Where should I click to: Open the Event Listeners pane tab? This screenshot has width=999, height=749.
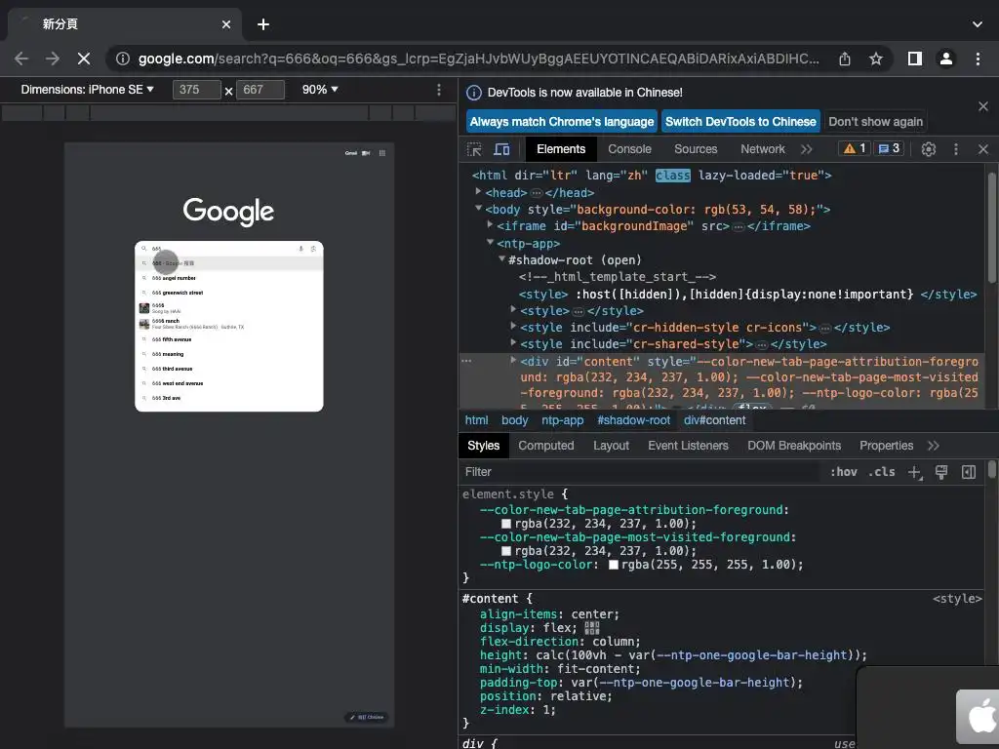[688, 446]
